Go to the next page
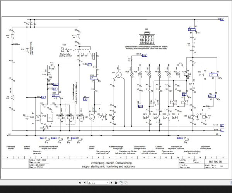The image size is (232, 193). [112, 183]
